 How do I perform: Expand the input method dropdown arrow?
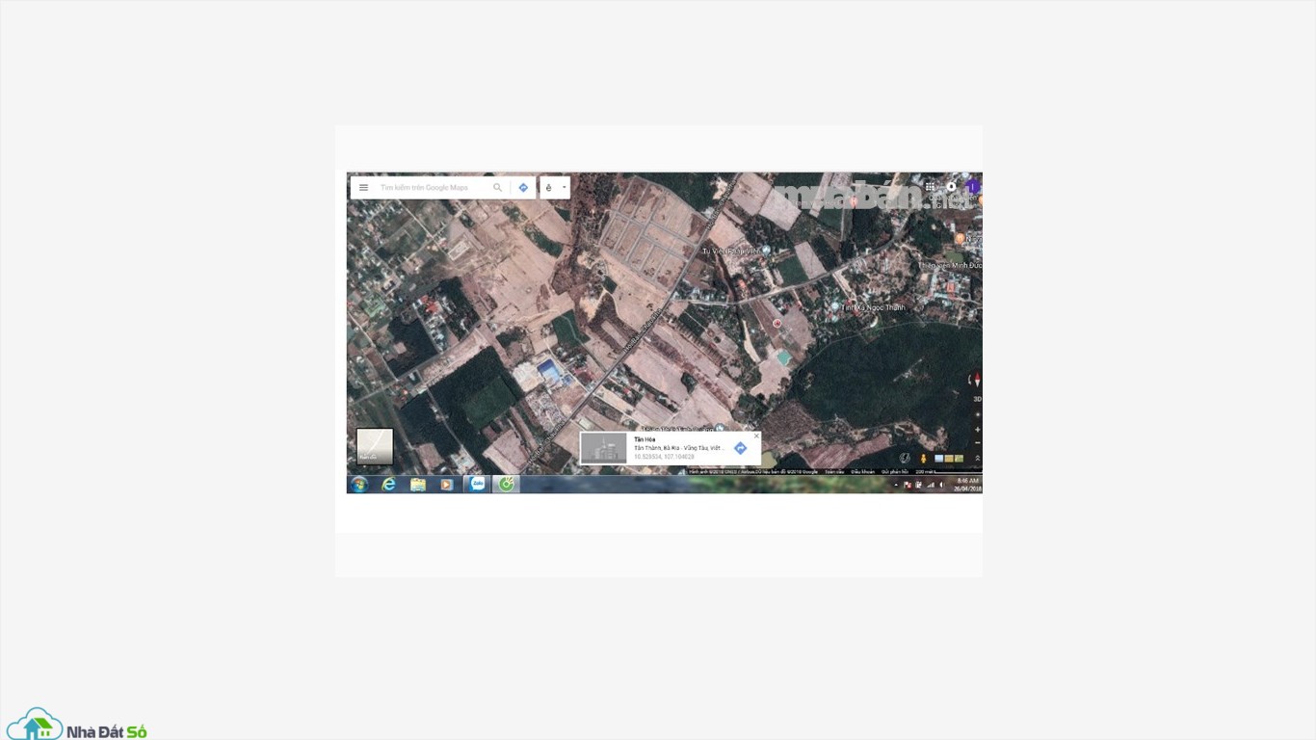pos(565,188)
